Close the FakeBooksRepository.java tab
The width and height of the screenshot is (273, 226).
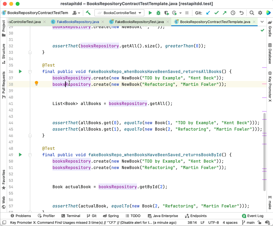click(103, 22)
